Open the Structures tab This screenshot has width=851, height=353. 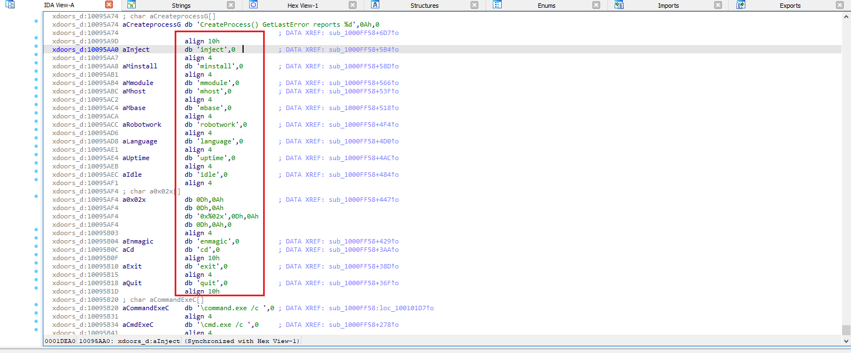[x=424, y=6]
